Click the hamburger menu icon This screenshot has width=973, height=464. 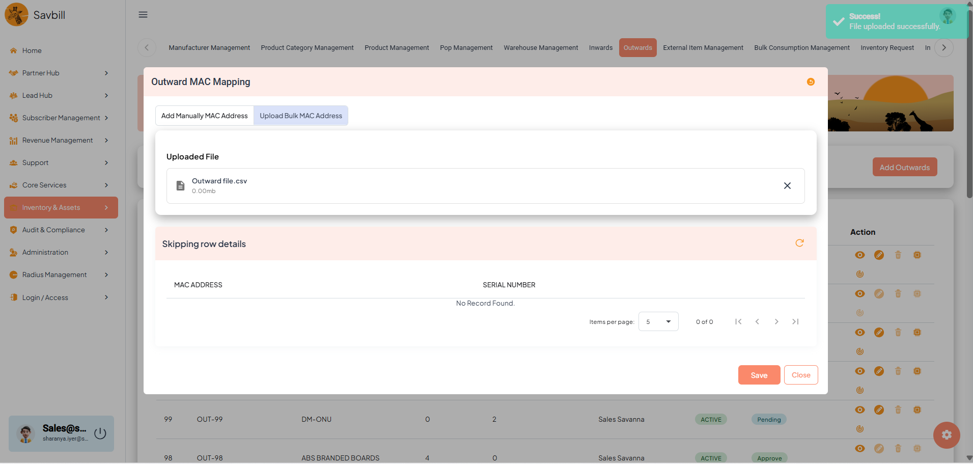click(143, 15)
